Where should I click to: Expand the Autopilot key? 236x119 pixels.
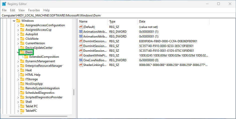(x=18, y=34)
